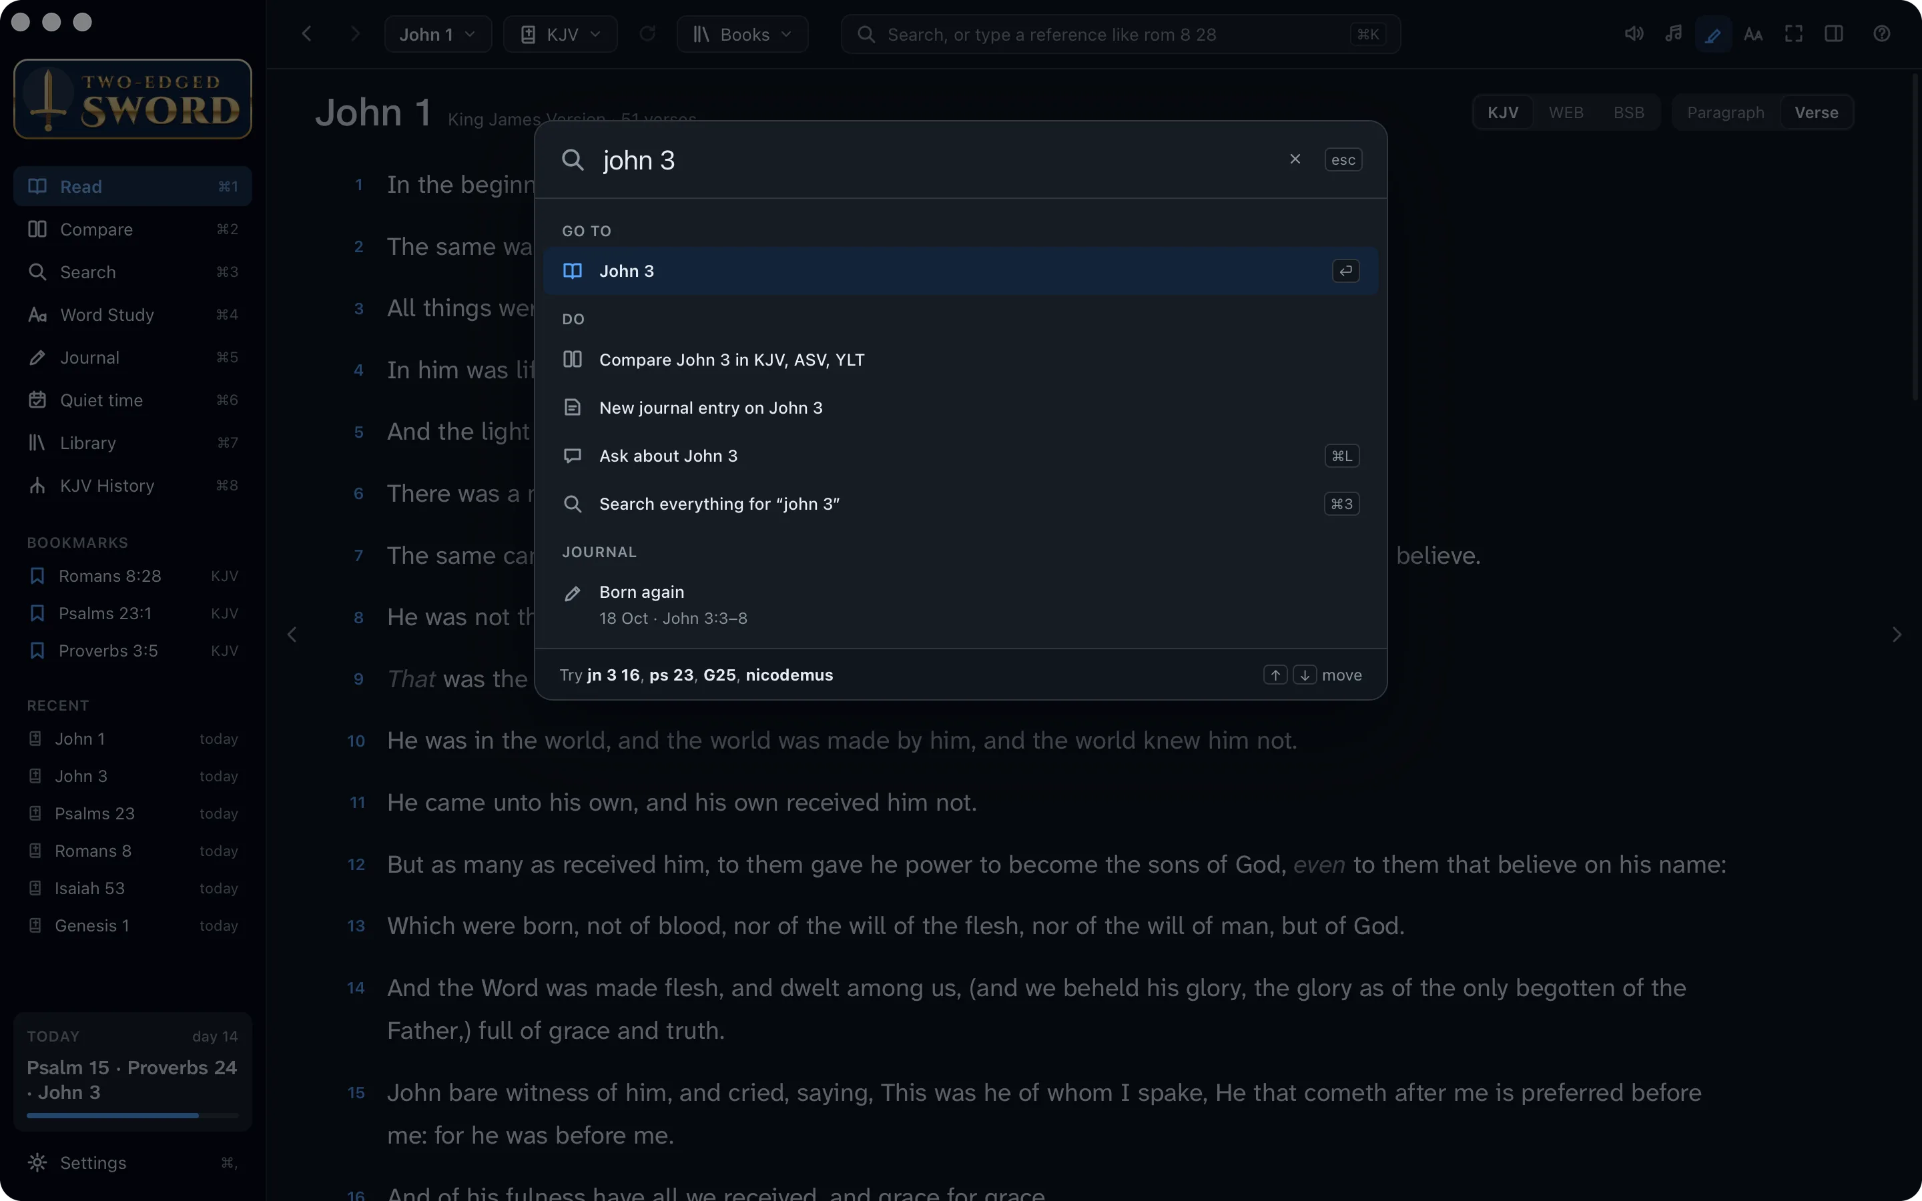Open Library in the sidebar
The image size is (1922, 1201).
[133, 442]
